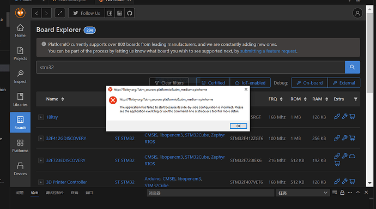The image size is (376, 209).
Task: Open the submitting a feature request link
Action: (x=268, y=51)
